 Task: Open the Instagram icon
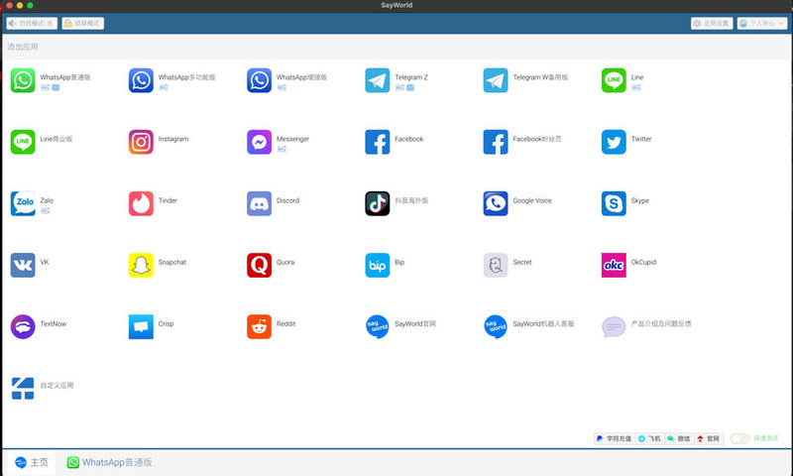point(141,142)
